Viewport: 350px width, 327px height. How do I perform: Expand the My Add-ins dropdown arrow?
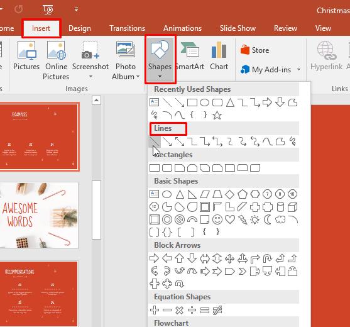(298, 69)
